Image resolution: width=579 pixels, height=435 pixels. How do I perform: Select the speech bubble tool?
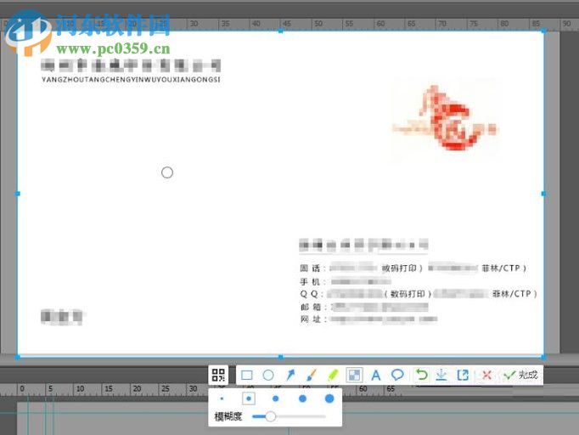pyautogui.click(x=397, y=376)
